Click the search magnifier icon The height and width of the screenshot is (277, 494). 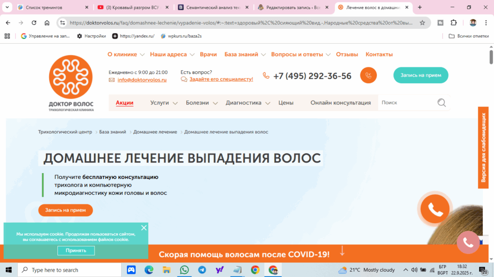coord(441,103)
